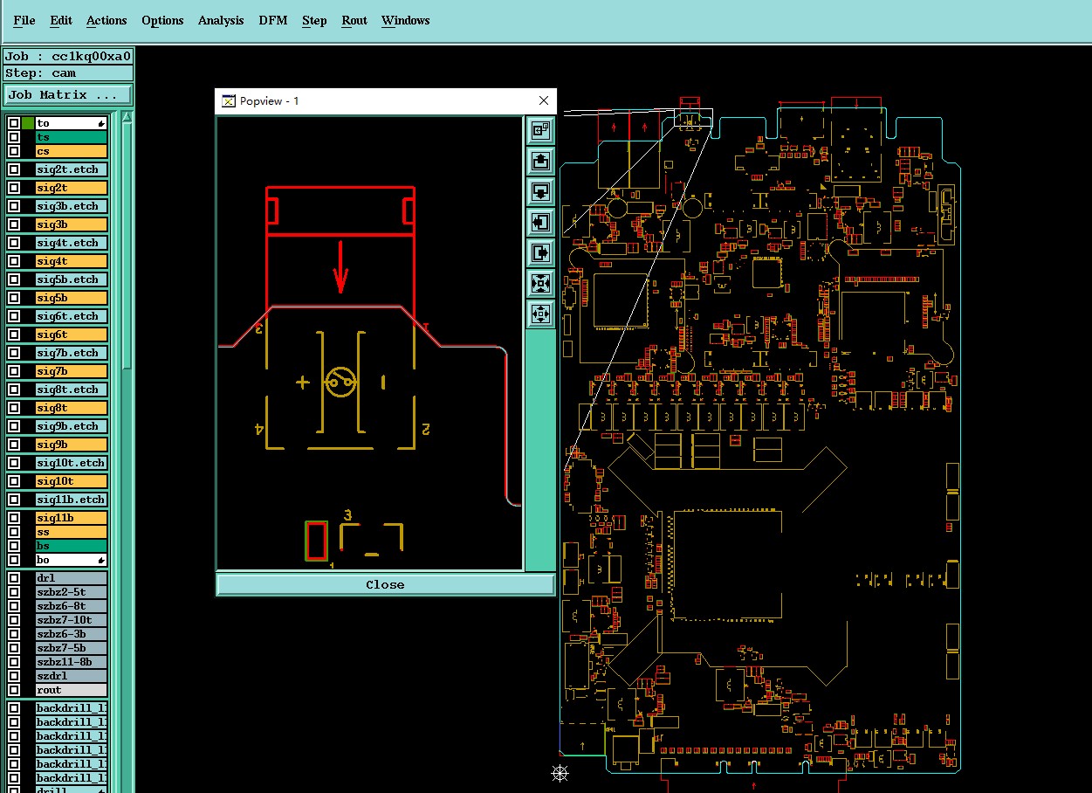
Task: Click the hand icon on the 'to' layer
Action: point(102,123)
